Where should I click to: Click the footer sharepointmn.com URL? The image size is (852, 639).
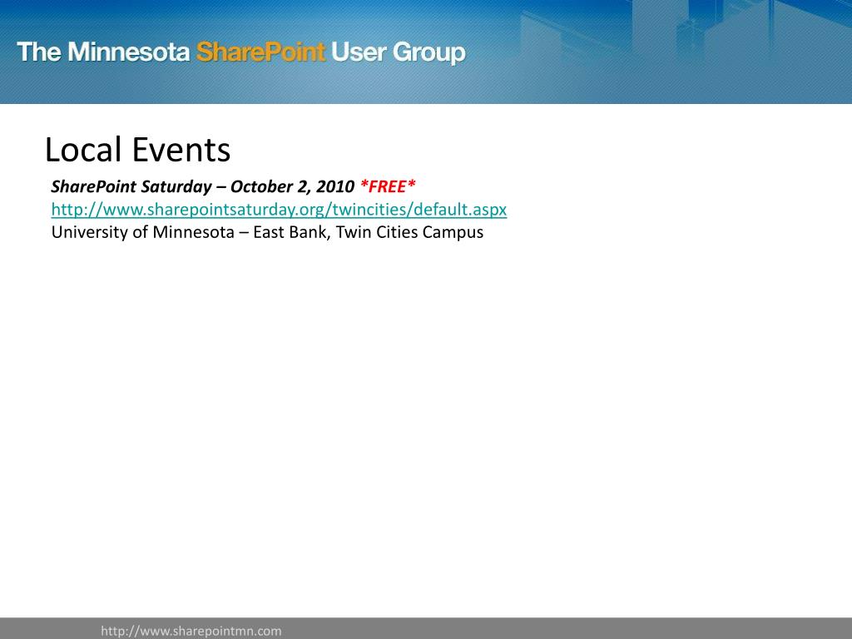(191, 631)
